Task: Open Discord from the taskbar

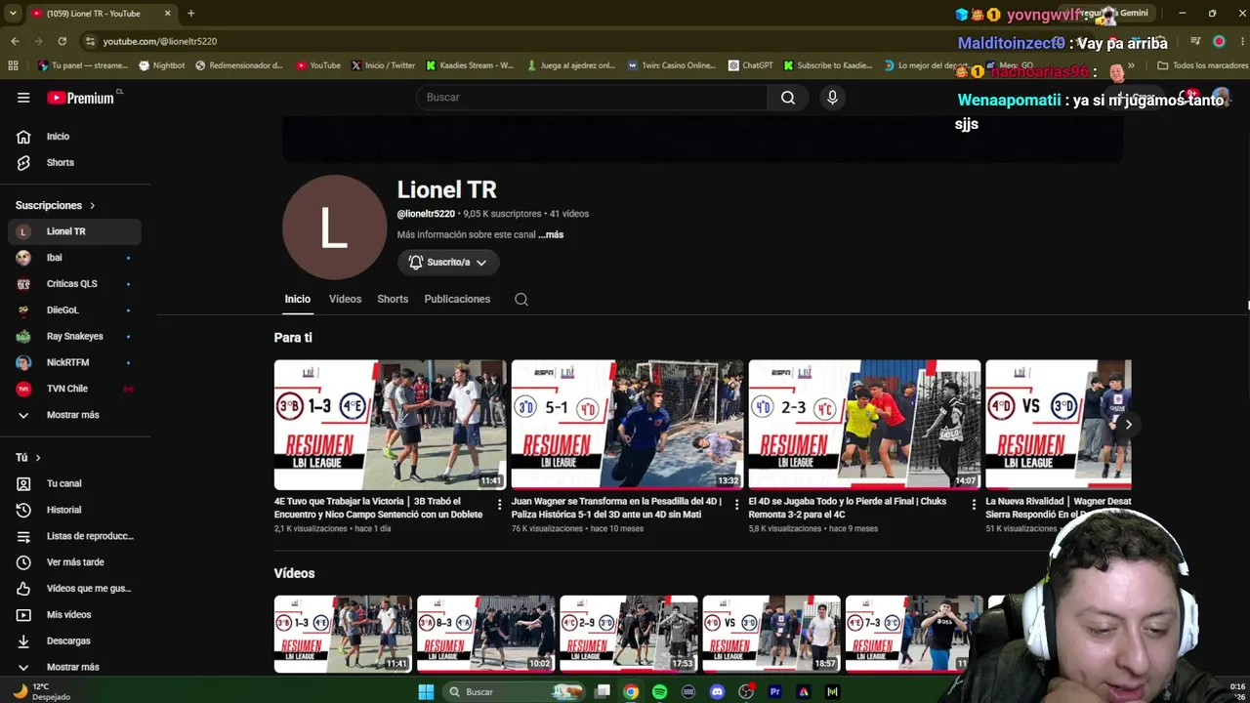Action: click(718, 692)
